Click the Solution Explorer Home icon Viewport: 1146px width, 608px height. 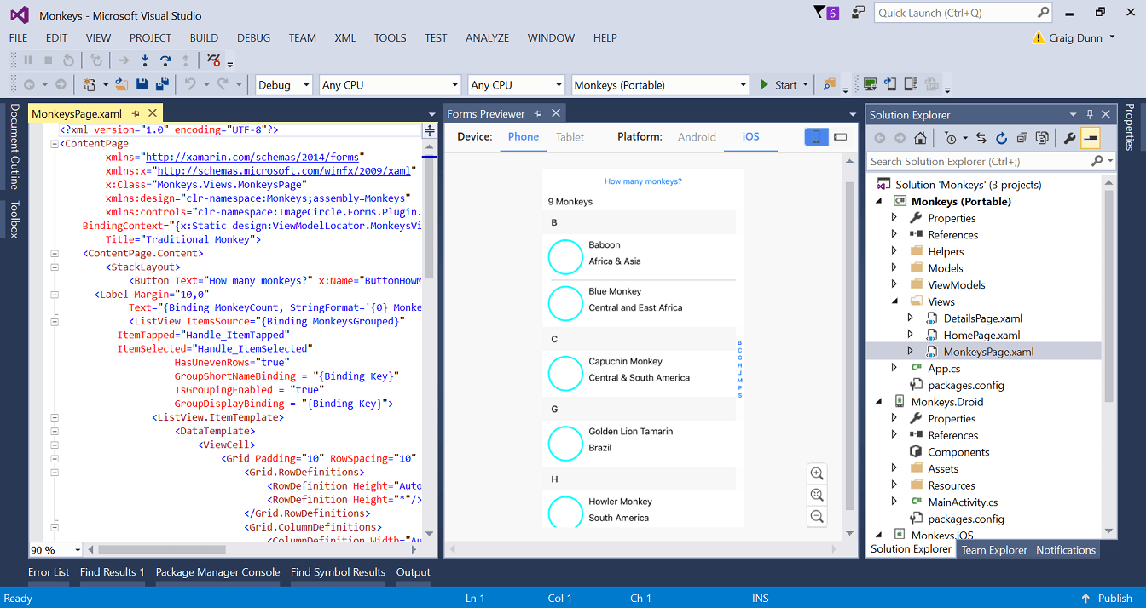pos(920,138)
